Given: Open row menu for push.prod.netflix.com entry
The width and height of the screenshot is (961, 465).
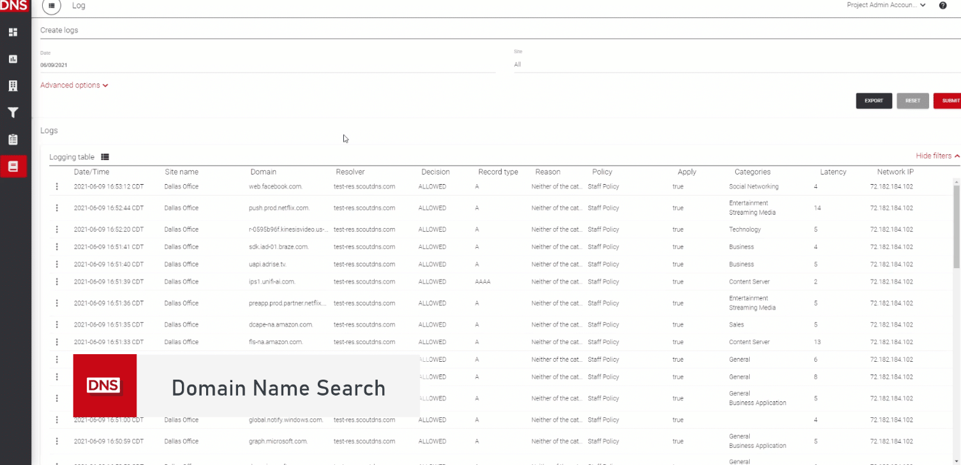Looking at the screenshot, I should (57, 208).
